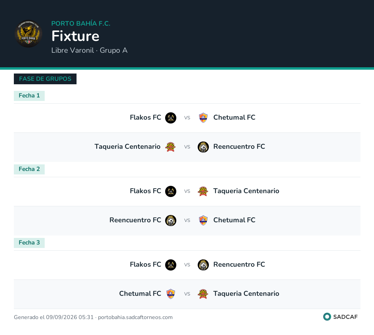Image resolution: width=374 pixels, height=335 pixels.
Task: Click Chetumal FC shield in Fecha 3
Action: tap(171, 294)
